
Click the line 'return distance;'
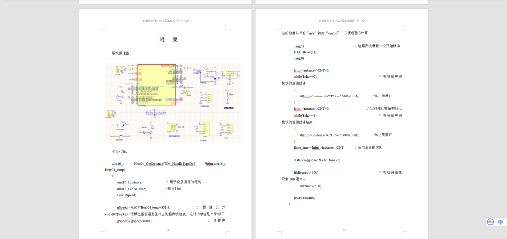point(304,197)
